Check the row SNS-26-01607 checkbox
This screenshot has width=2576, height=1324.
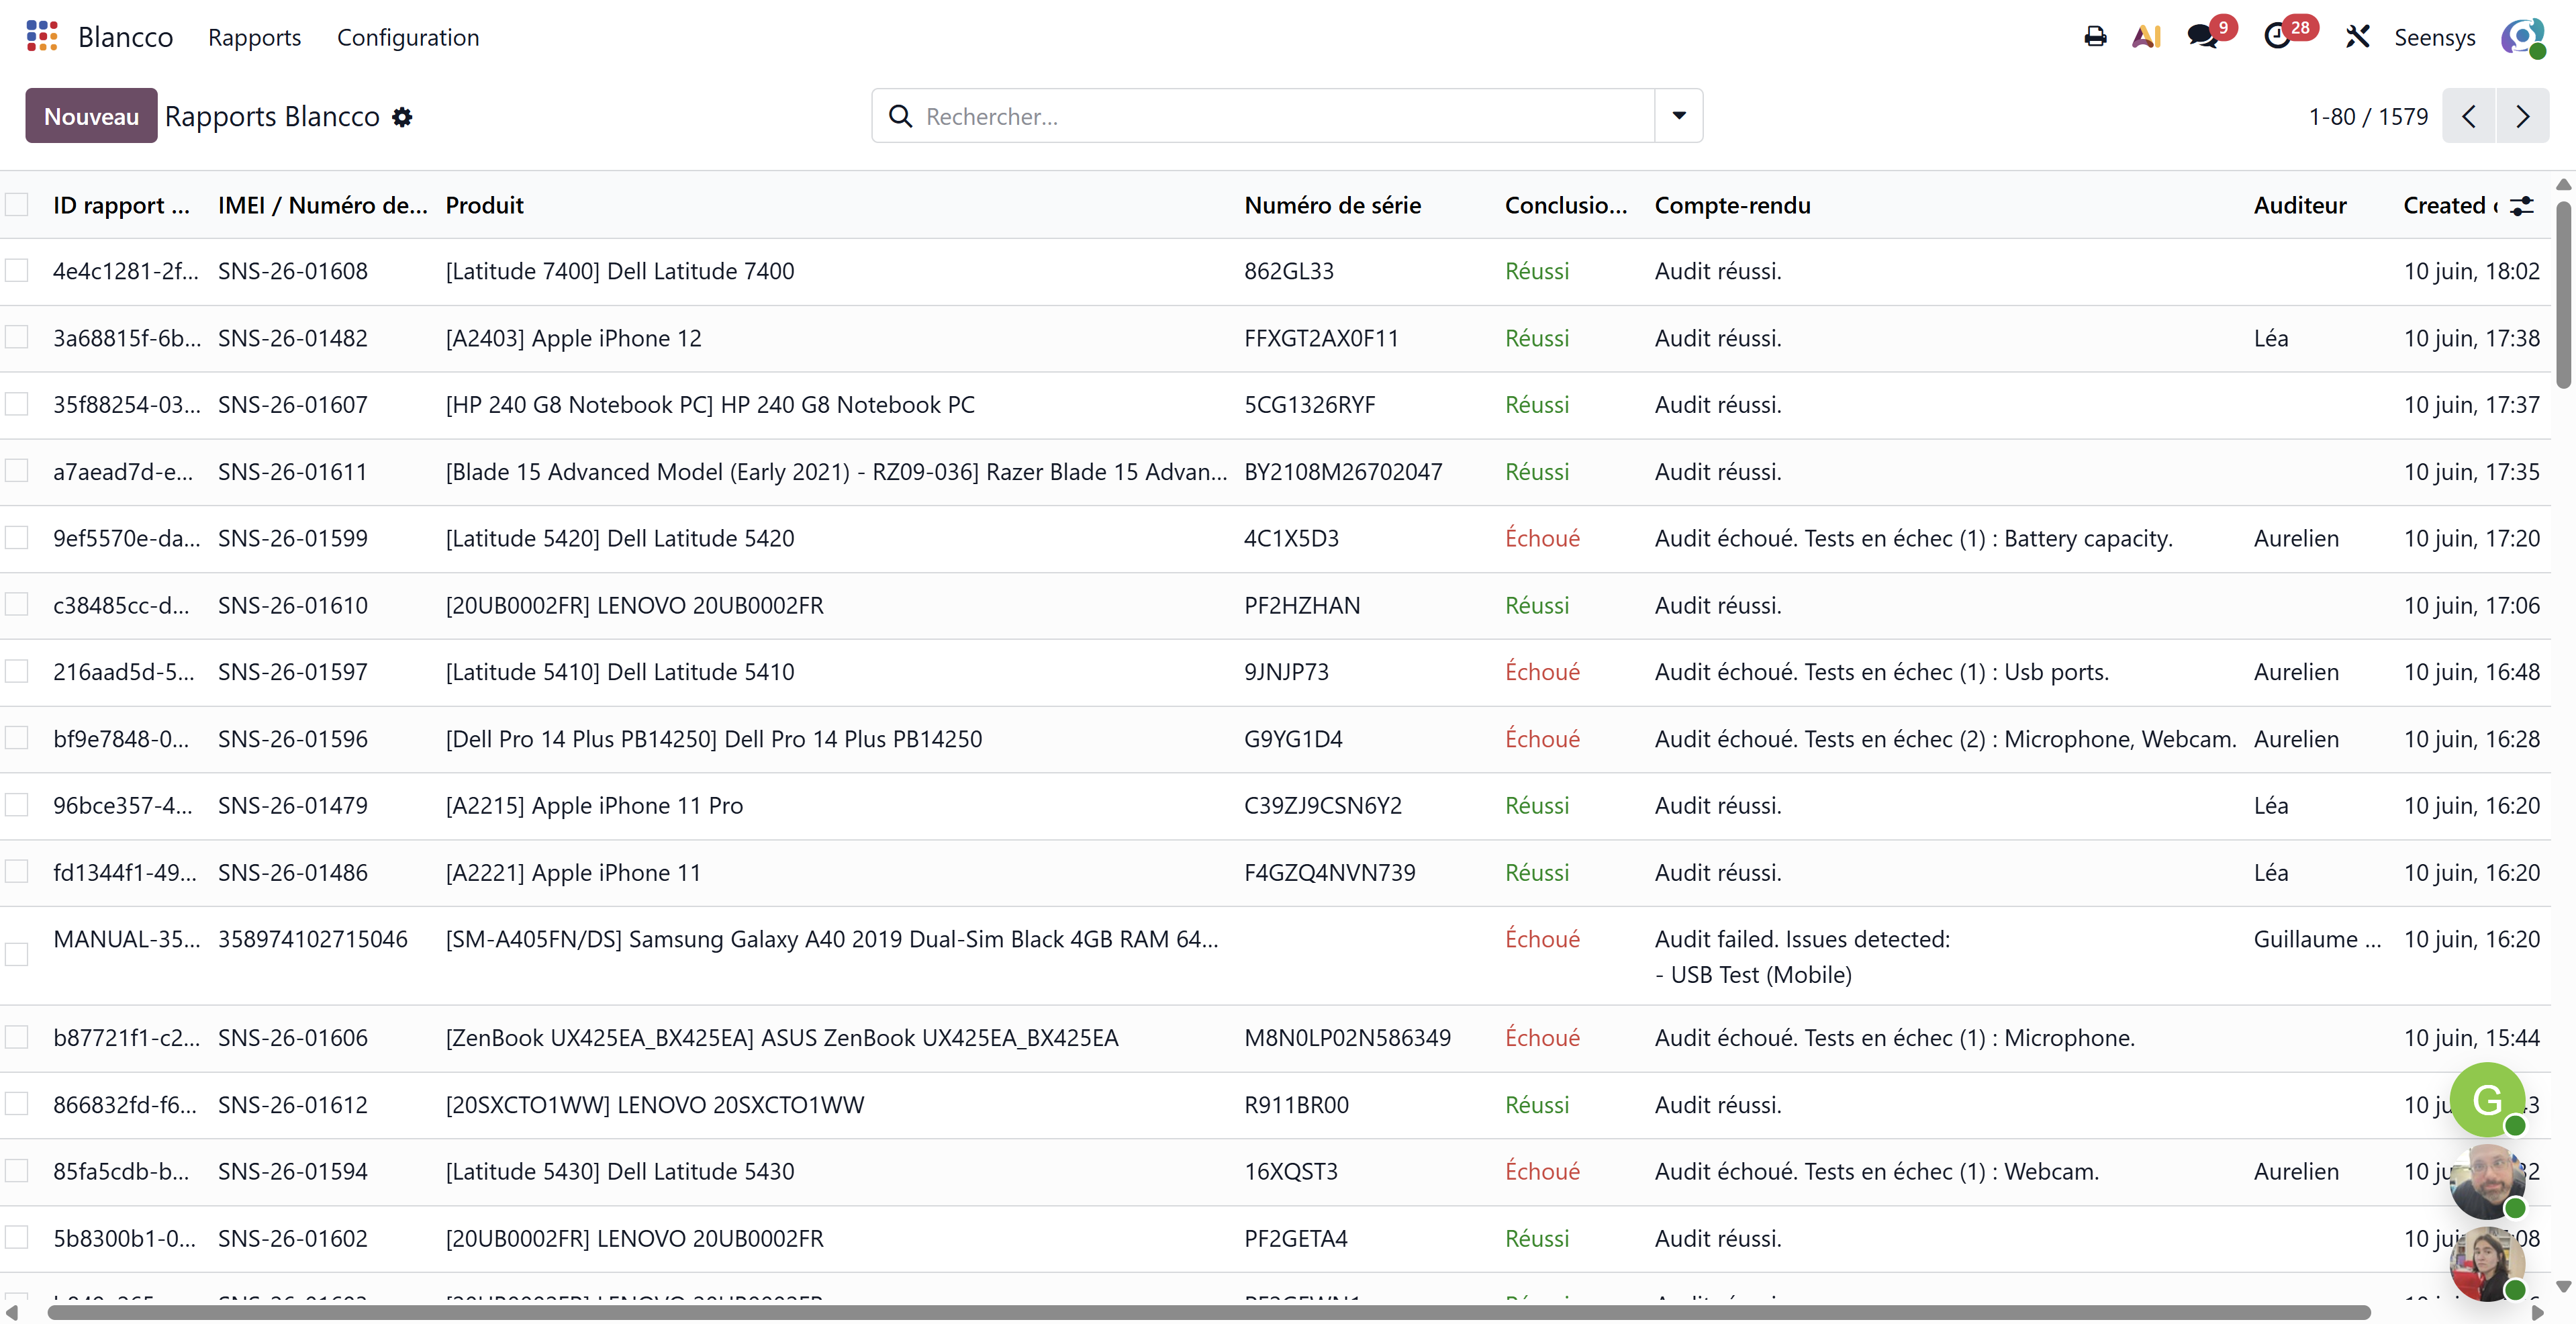(17, 405)
